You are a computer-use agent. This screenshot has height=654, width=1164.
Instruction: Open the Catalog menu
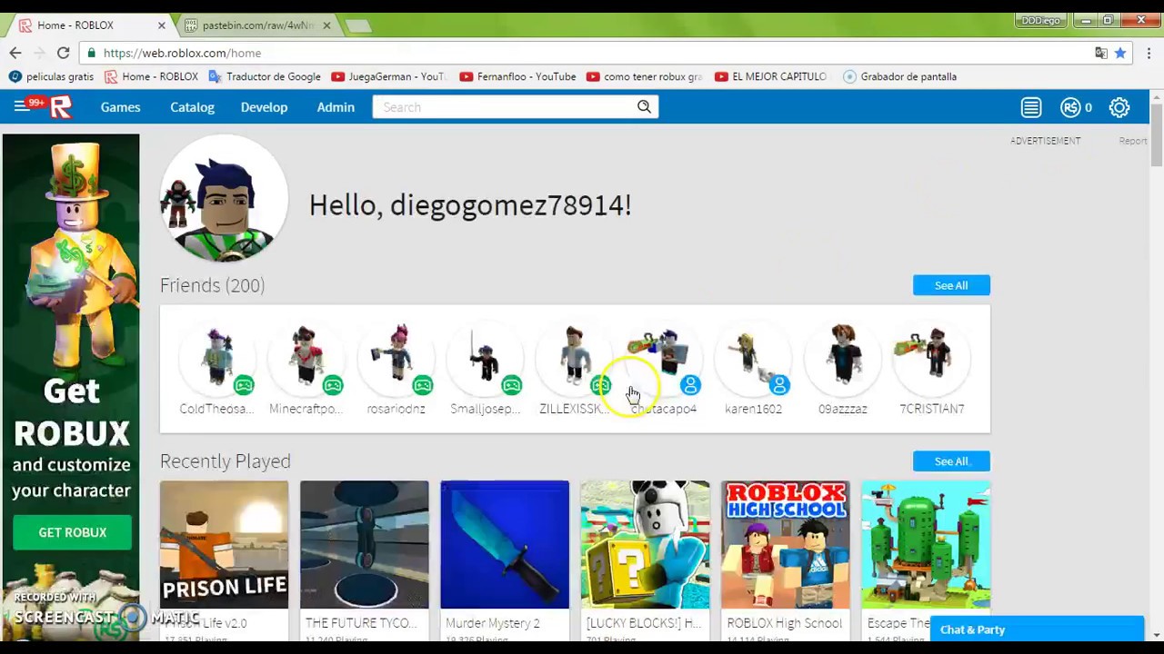(192, 107)
